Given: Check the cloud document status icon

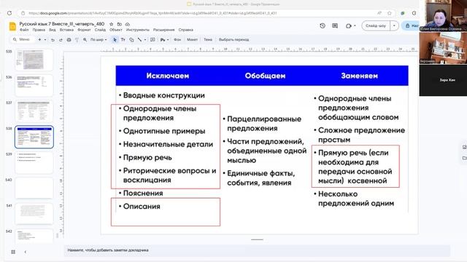Looking at the screenshot, I should point(128,24).
